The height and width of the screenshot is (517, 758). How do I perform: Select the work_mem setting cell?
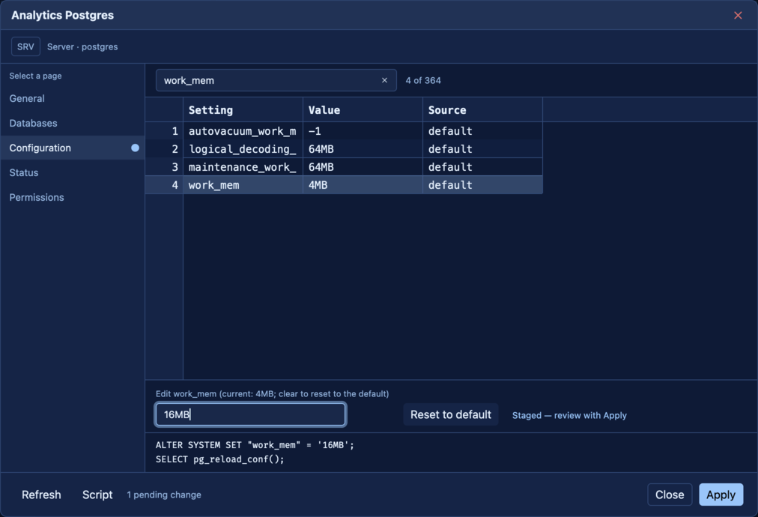click(243, 185)
